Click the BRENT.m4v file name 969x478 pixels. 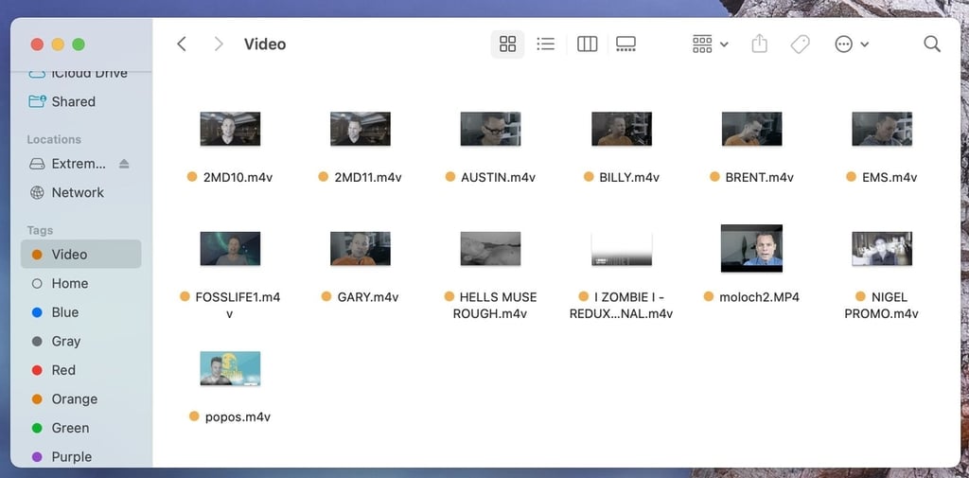[759, 177]
